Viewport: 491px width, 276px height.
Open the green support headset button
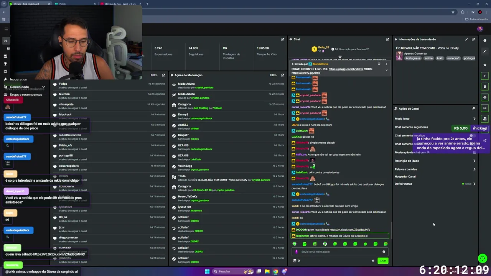[483, 258]
